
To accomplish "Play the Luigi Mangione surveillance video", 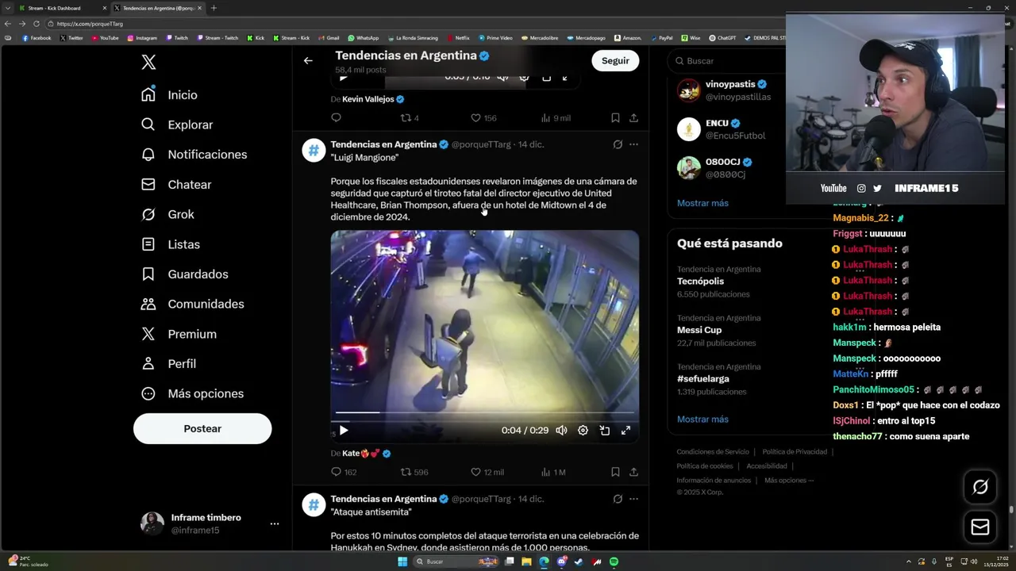I will coord(344,430).
